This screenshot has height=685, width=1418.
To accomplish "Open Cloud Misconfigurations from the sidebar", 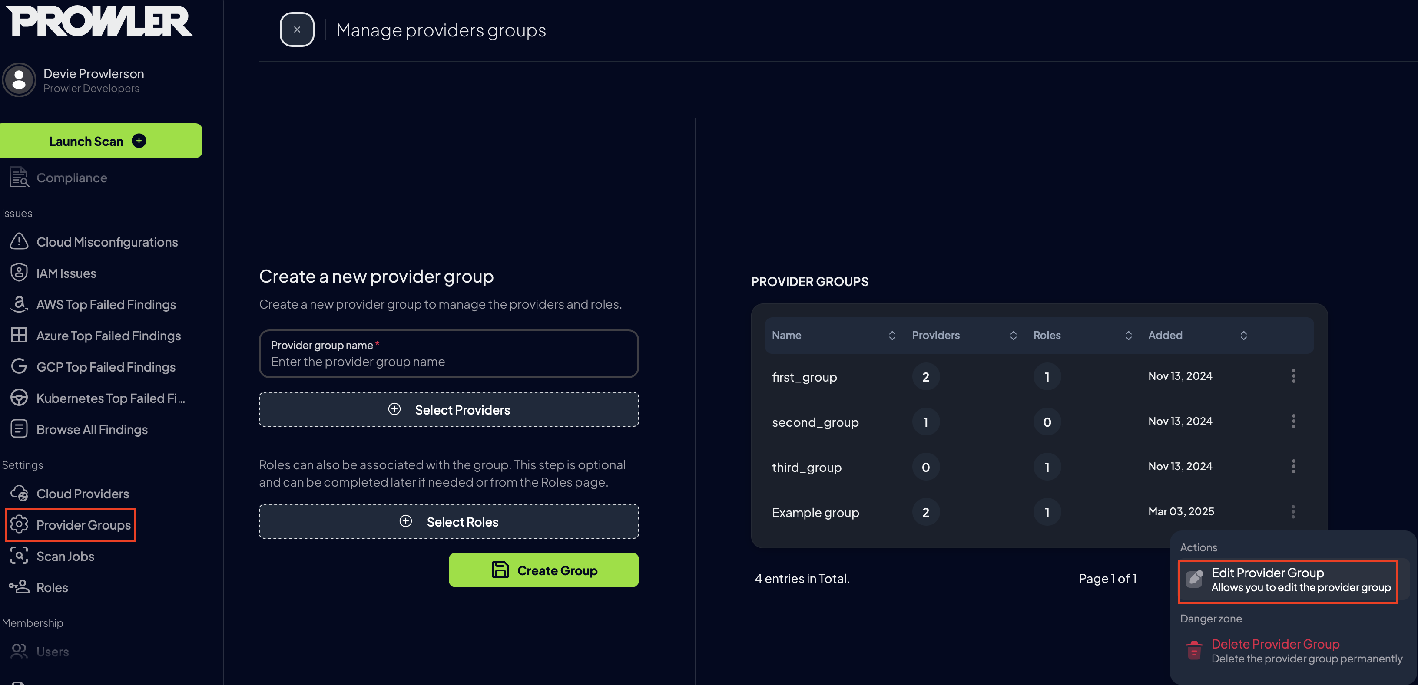I will pyautogui.click(x=107, y=241).
